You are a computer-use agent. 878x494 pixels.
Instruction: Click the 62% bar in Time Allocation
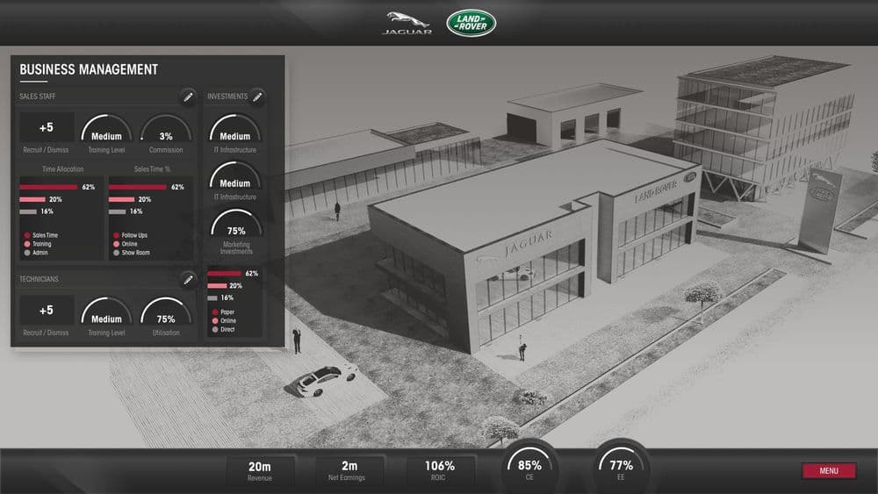48,187
